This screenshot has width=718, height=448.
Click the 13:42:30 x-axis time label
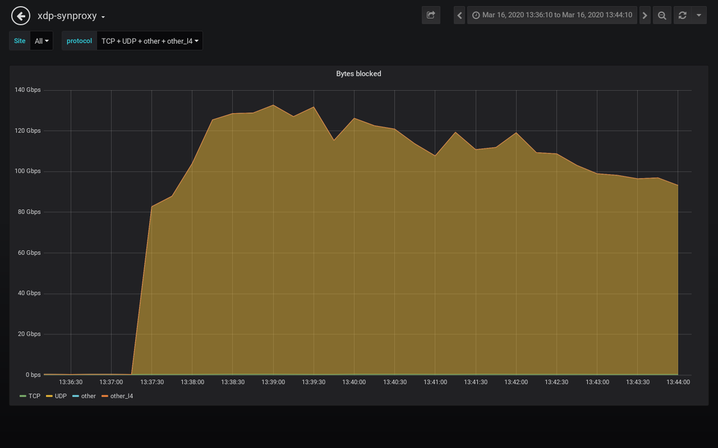(x=556, y=382)
